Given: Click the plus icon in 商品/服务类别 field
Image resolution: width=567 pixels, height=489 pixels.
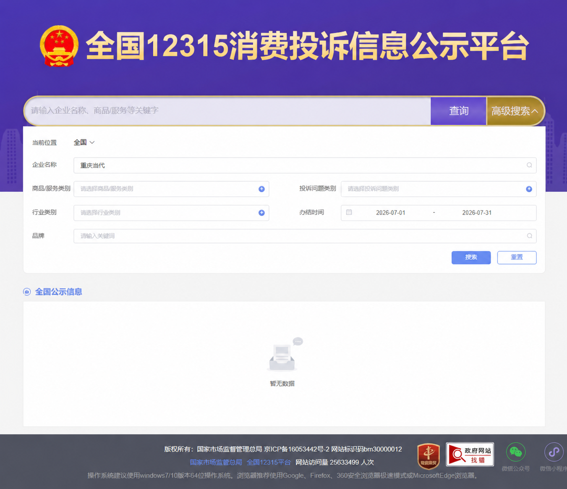Looking at the screenshot, I should pos(261,189).
